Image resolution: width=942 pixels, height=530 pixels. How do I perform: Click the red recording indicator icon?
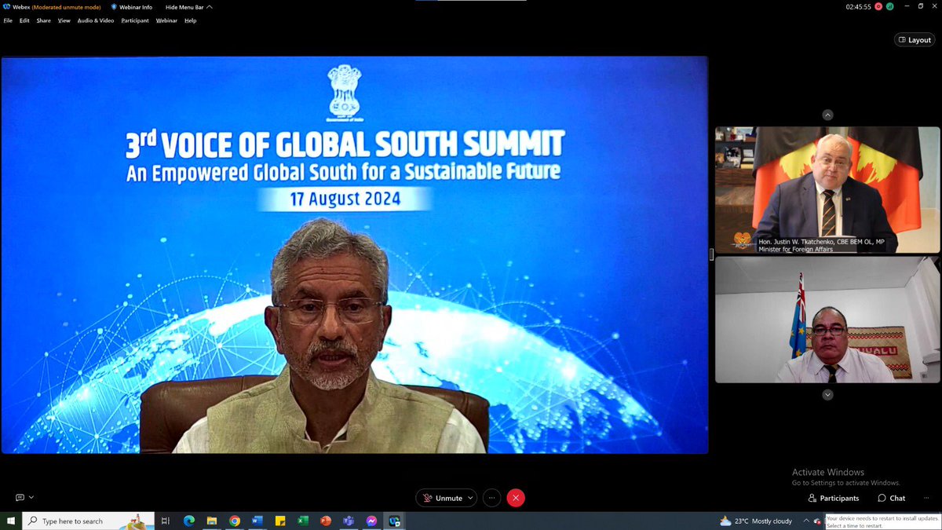(879, 6)
